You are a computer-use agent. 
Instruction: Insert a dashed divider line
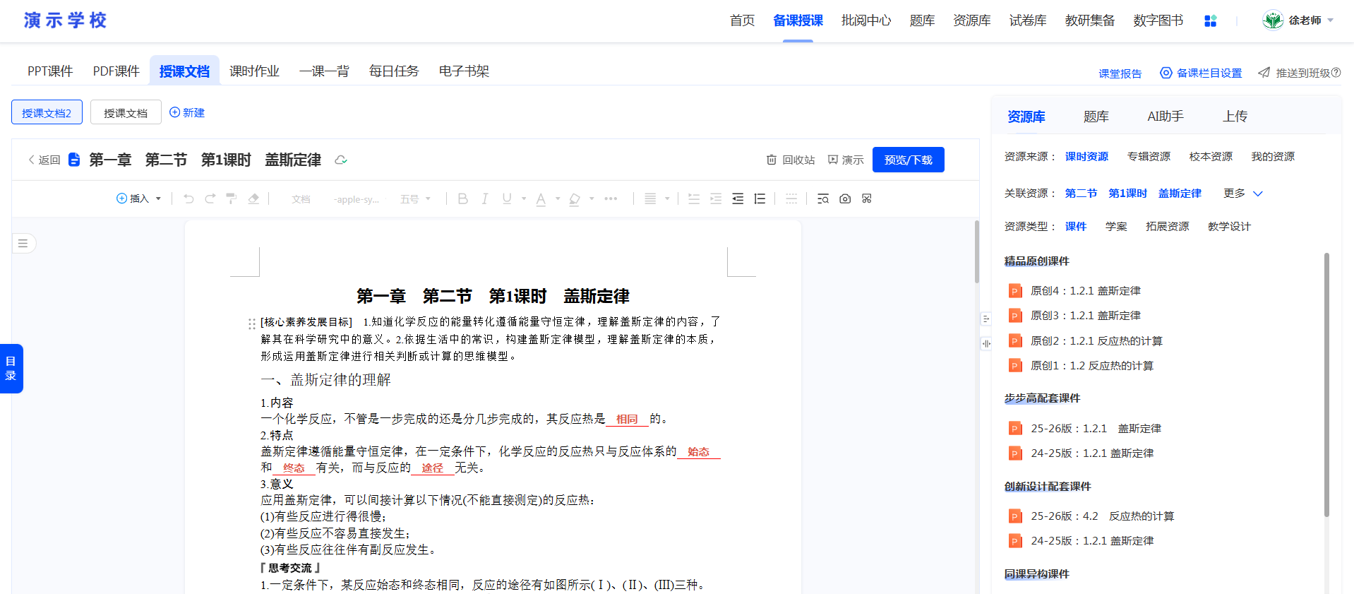coord(791,198)
